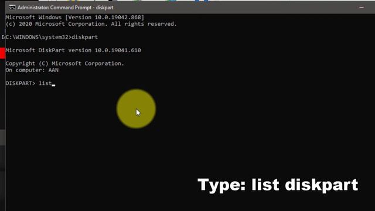Click the Command Prompt title bar icon
The image size is (375, 211).
click(x=12, y=8)
